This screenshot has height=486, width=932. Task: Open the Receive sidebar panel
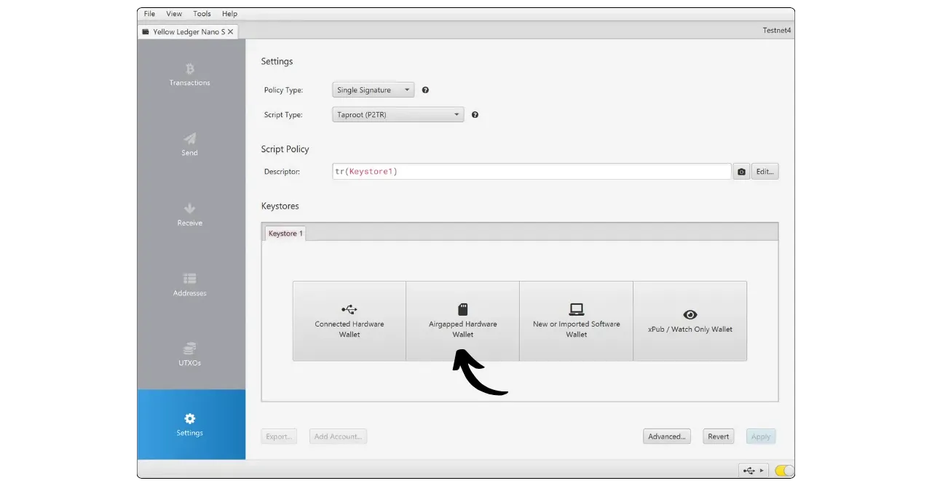[189, 215]
